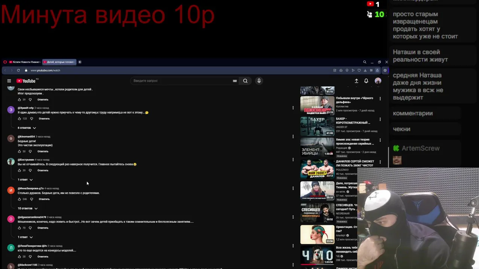
Task: Go to YouTube home via logo
Action: [26, 81]
